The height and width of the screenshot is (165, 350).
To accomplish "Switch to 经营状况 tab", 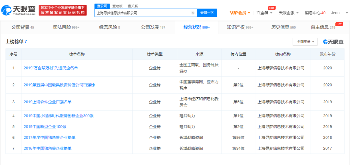I will coord(197,27).
